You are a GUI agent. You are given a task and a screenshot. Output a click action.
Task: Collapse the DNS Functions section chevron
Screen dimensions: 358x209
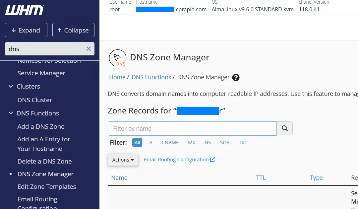click(11, 113)
